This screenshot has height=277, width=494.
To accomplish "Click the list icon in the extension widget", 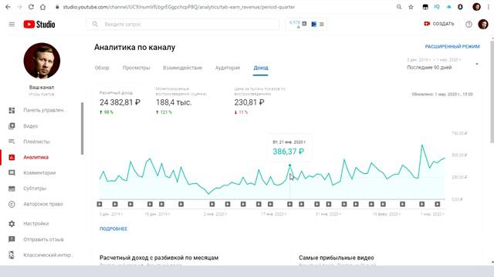I will point(322,24).
